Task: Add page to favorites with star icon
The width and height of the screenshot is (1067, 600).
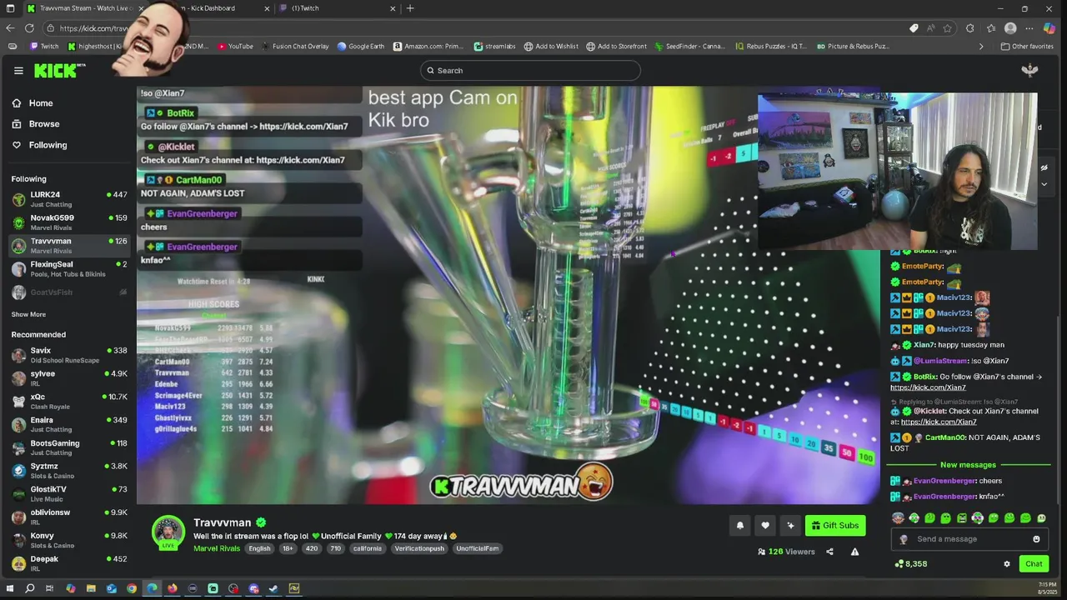Action: 948,28
